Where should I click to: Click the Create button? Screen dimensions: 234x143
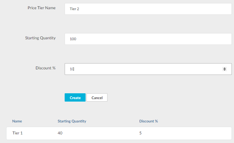[75, 98]
